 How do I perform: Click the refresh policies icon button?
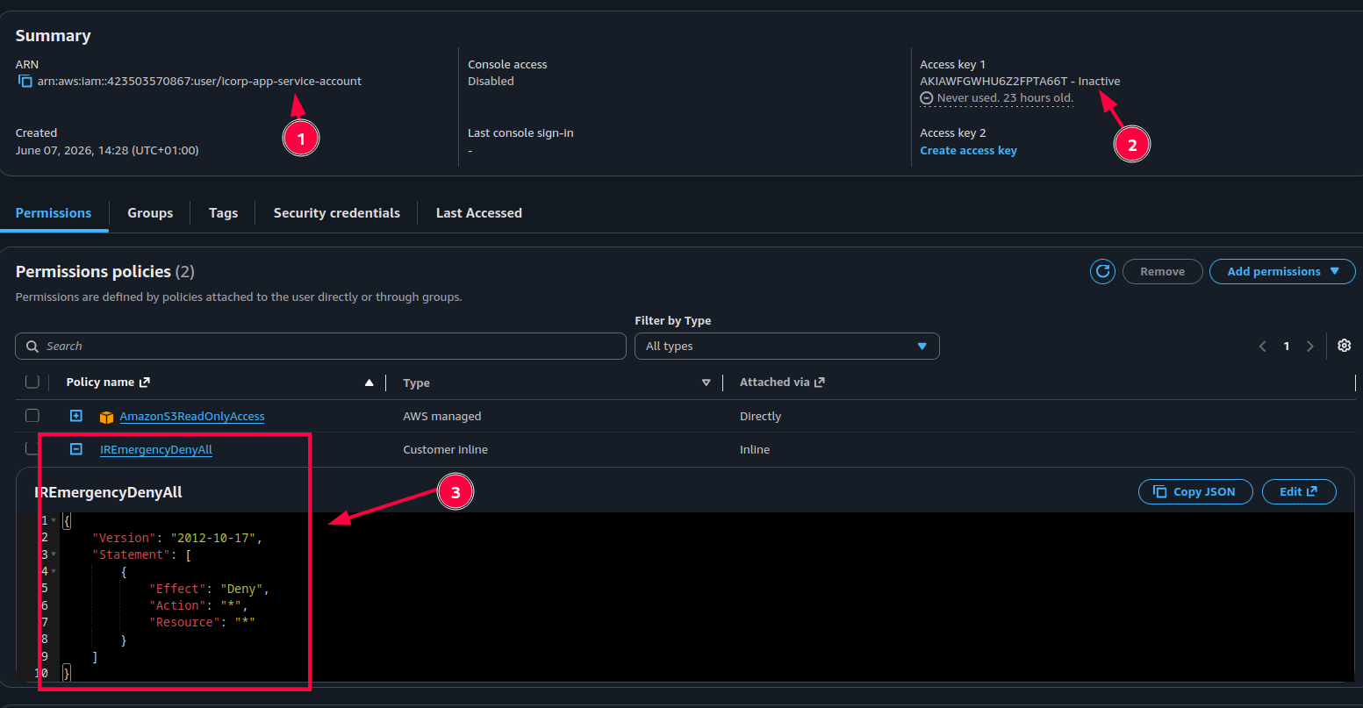coord(1102,272)
